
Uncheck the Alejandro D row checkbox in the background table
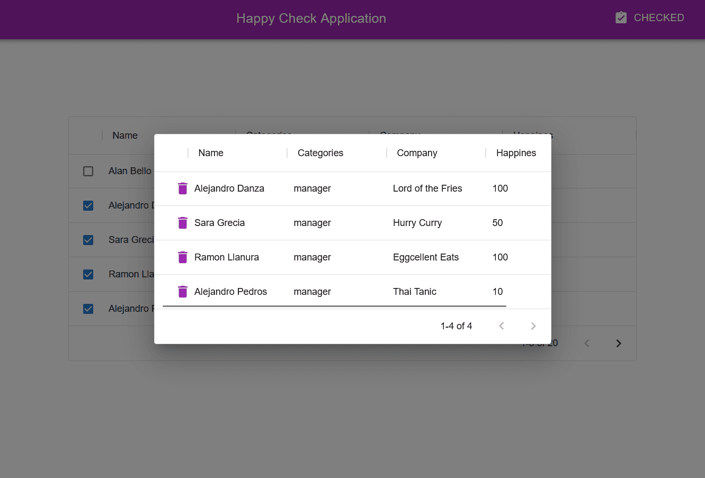(x=88, y=206)
